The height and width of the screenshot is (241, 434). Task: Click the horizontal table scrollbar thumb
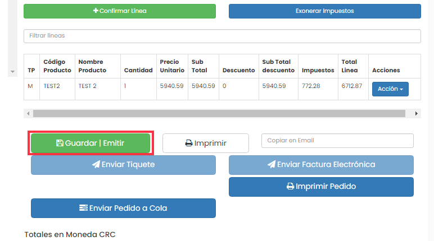pyautogui.click(x=219, y=113)
